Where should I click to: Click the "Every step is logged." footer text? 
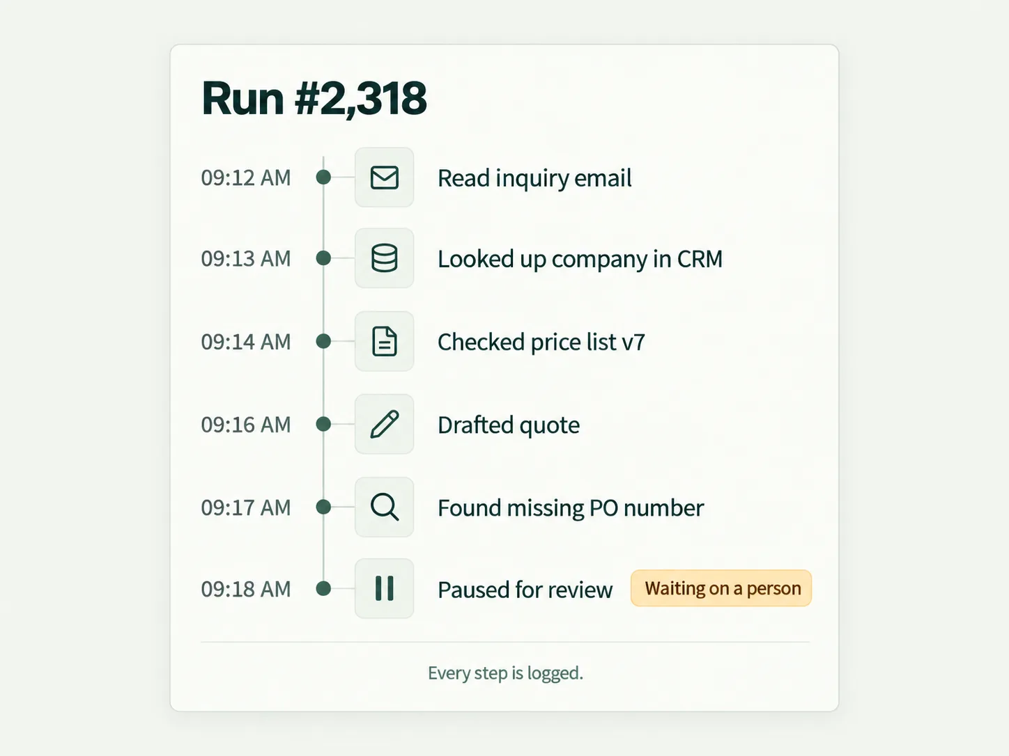coord(505,673)
